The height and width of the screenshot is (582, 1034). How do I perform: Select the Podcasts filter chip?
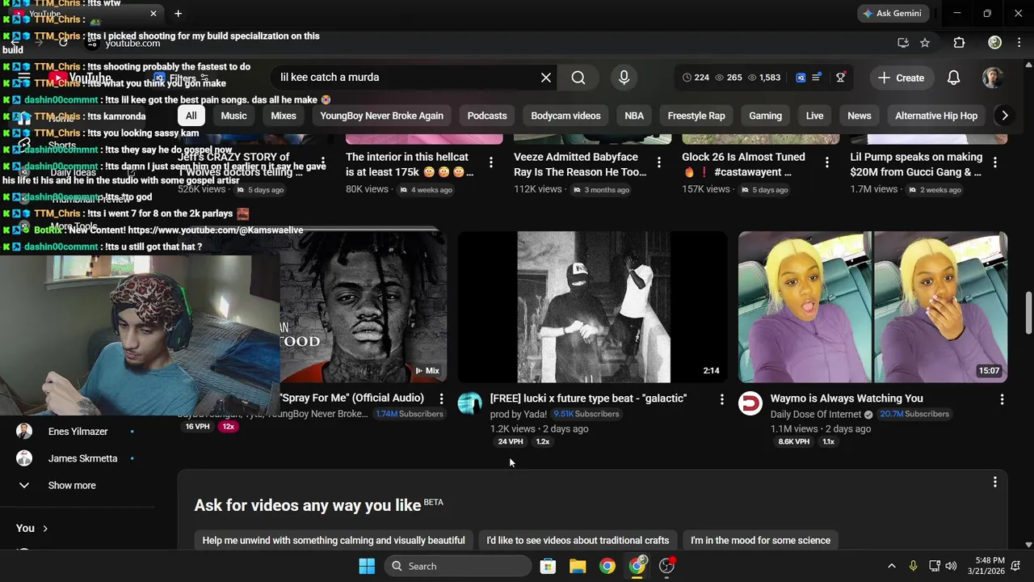[487, 116]
